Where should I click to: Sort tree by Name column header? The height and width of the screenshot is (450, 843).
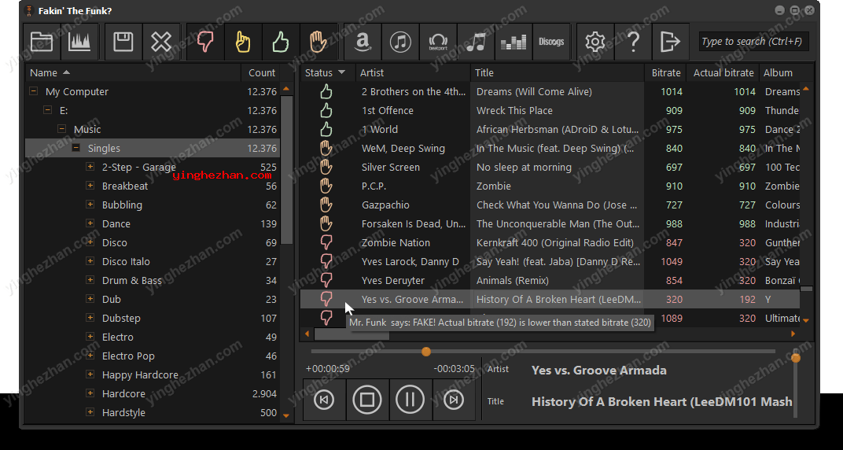[x=134, y=72]
